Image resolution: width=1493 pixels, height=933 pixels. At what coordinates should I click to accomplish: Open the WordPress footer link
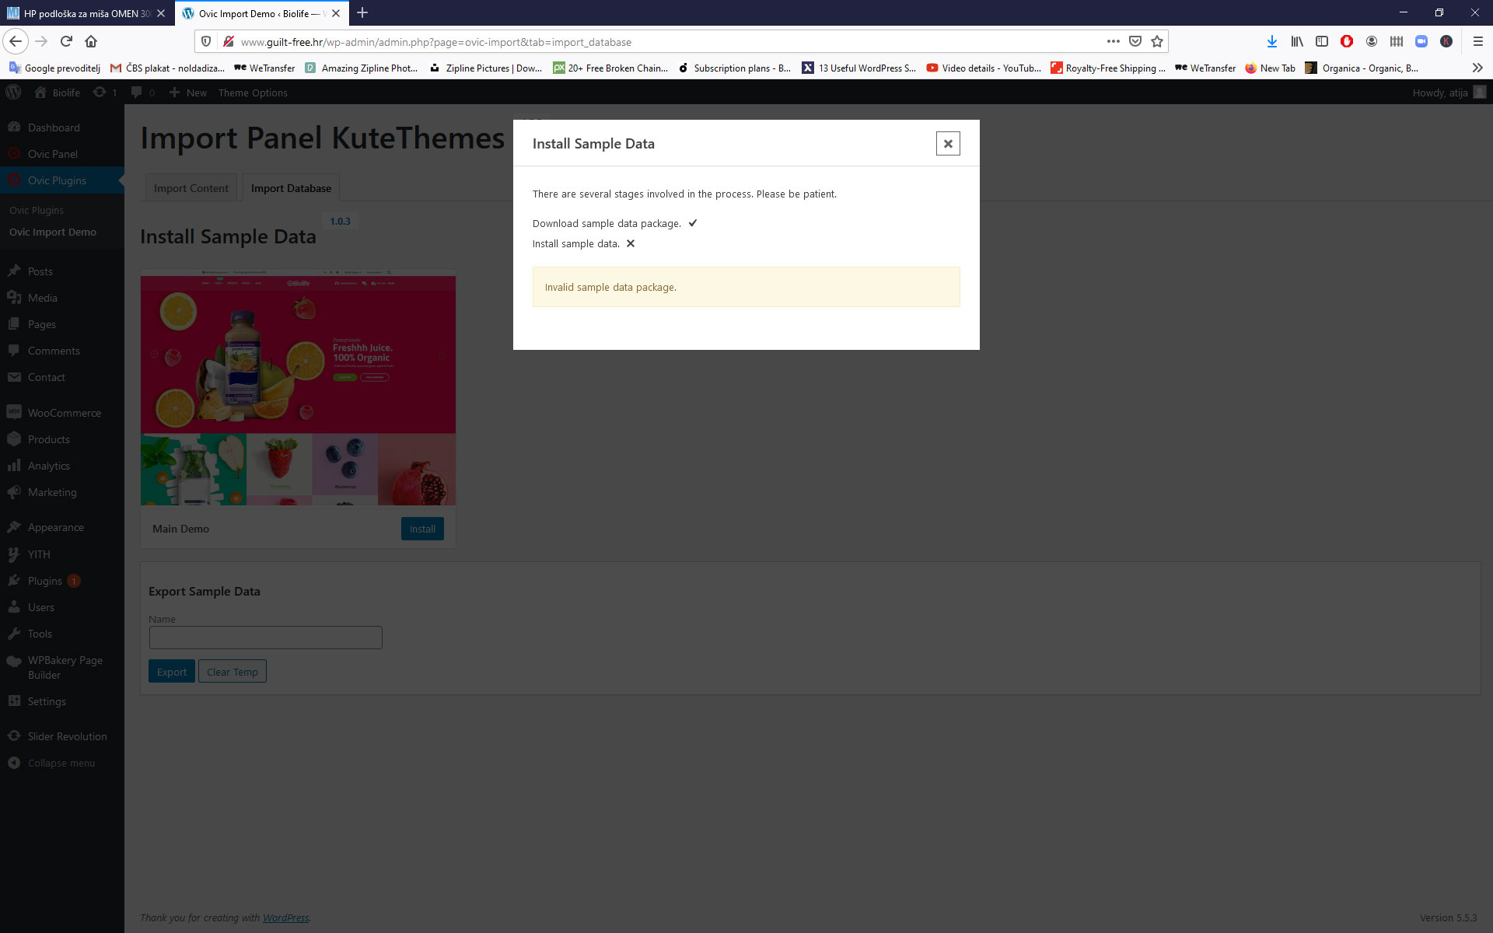pos(285,917)
